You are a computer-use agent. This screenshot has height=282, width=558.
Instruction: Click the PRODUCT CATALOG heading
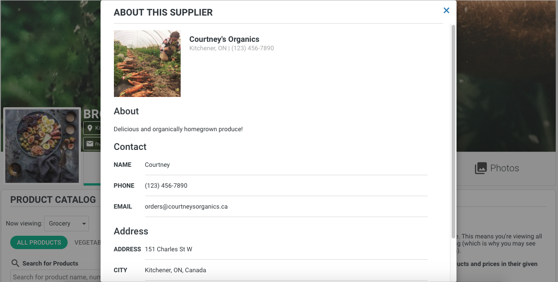(53, 200)
